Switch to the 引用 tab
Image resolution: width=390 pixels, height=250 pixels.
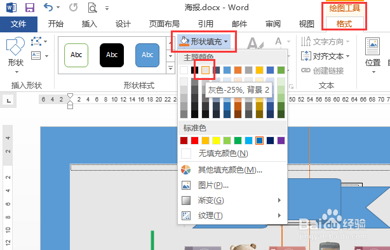pyautogui.click(x=206, y=24)
